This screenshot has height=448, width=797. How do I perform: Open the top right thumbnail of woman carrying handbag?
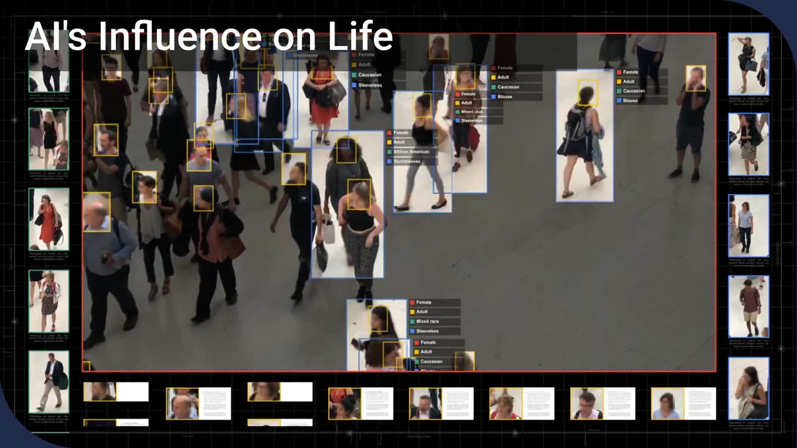(x=748, y=63)
